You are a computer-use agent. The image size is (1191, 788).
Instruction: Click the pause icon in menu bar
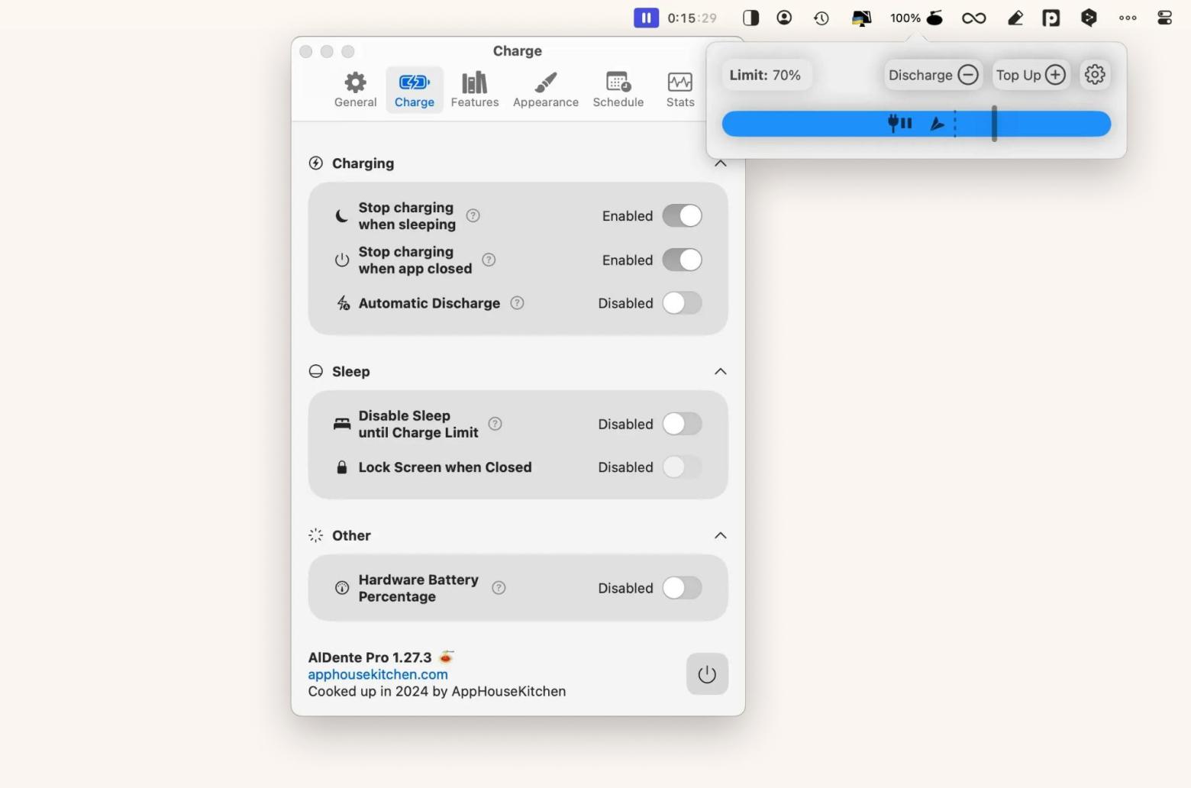[646, 18]
